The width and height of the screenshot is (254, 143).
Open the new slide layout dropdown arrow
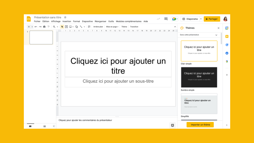pyautogui.click(x=32, y=27)
